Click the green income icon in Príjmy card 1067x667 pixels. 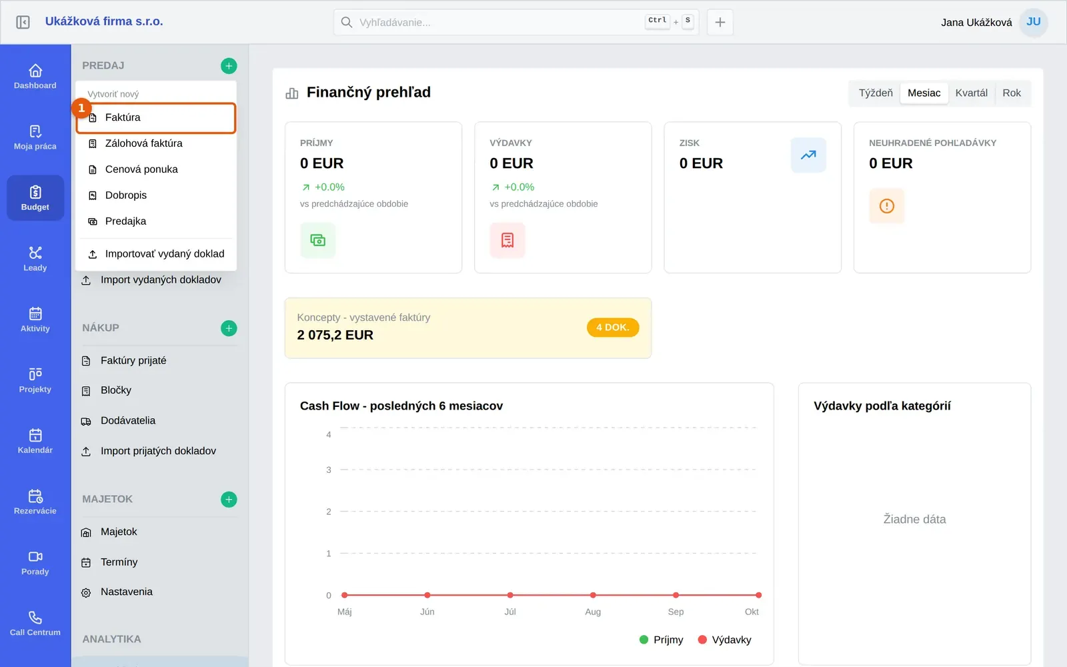tap(318, 240)
